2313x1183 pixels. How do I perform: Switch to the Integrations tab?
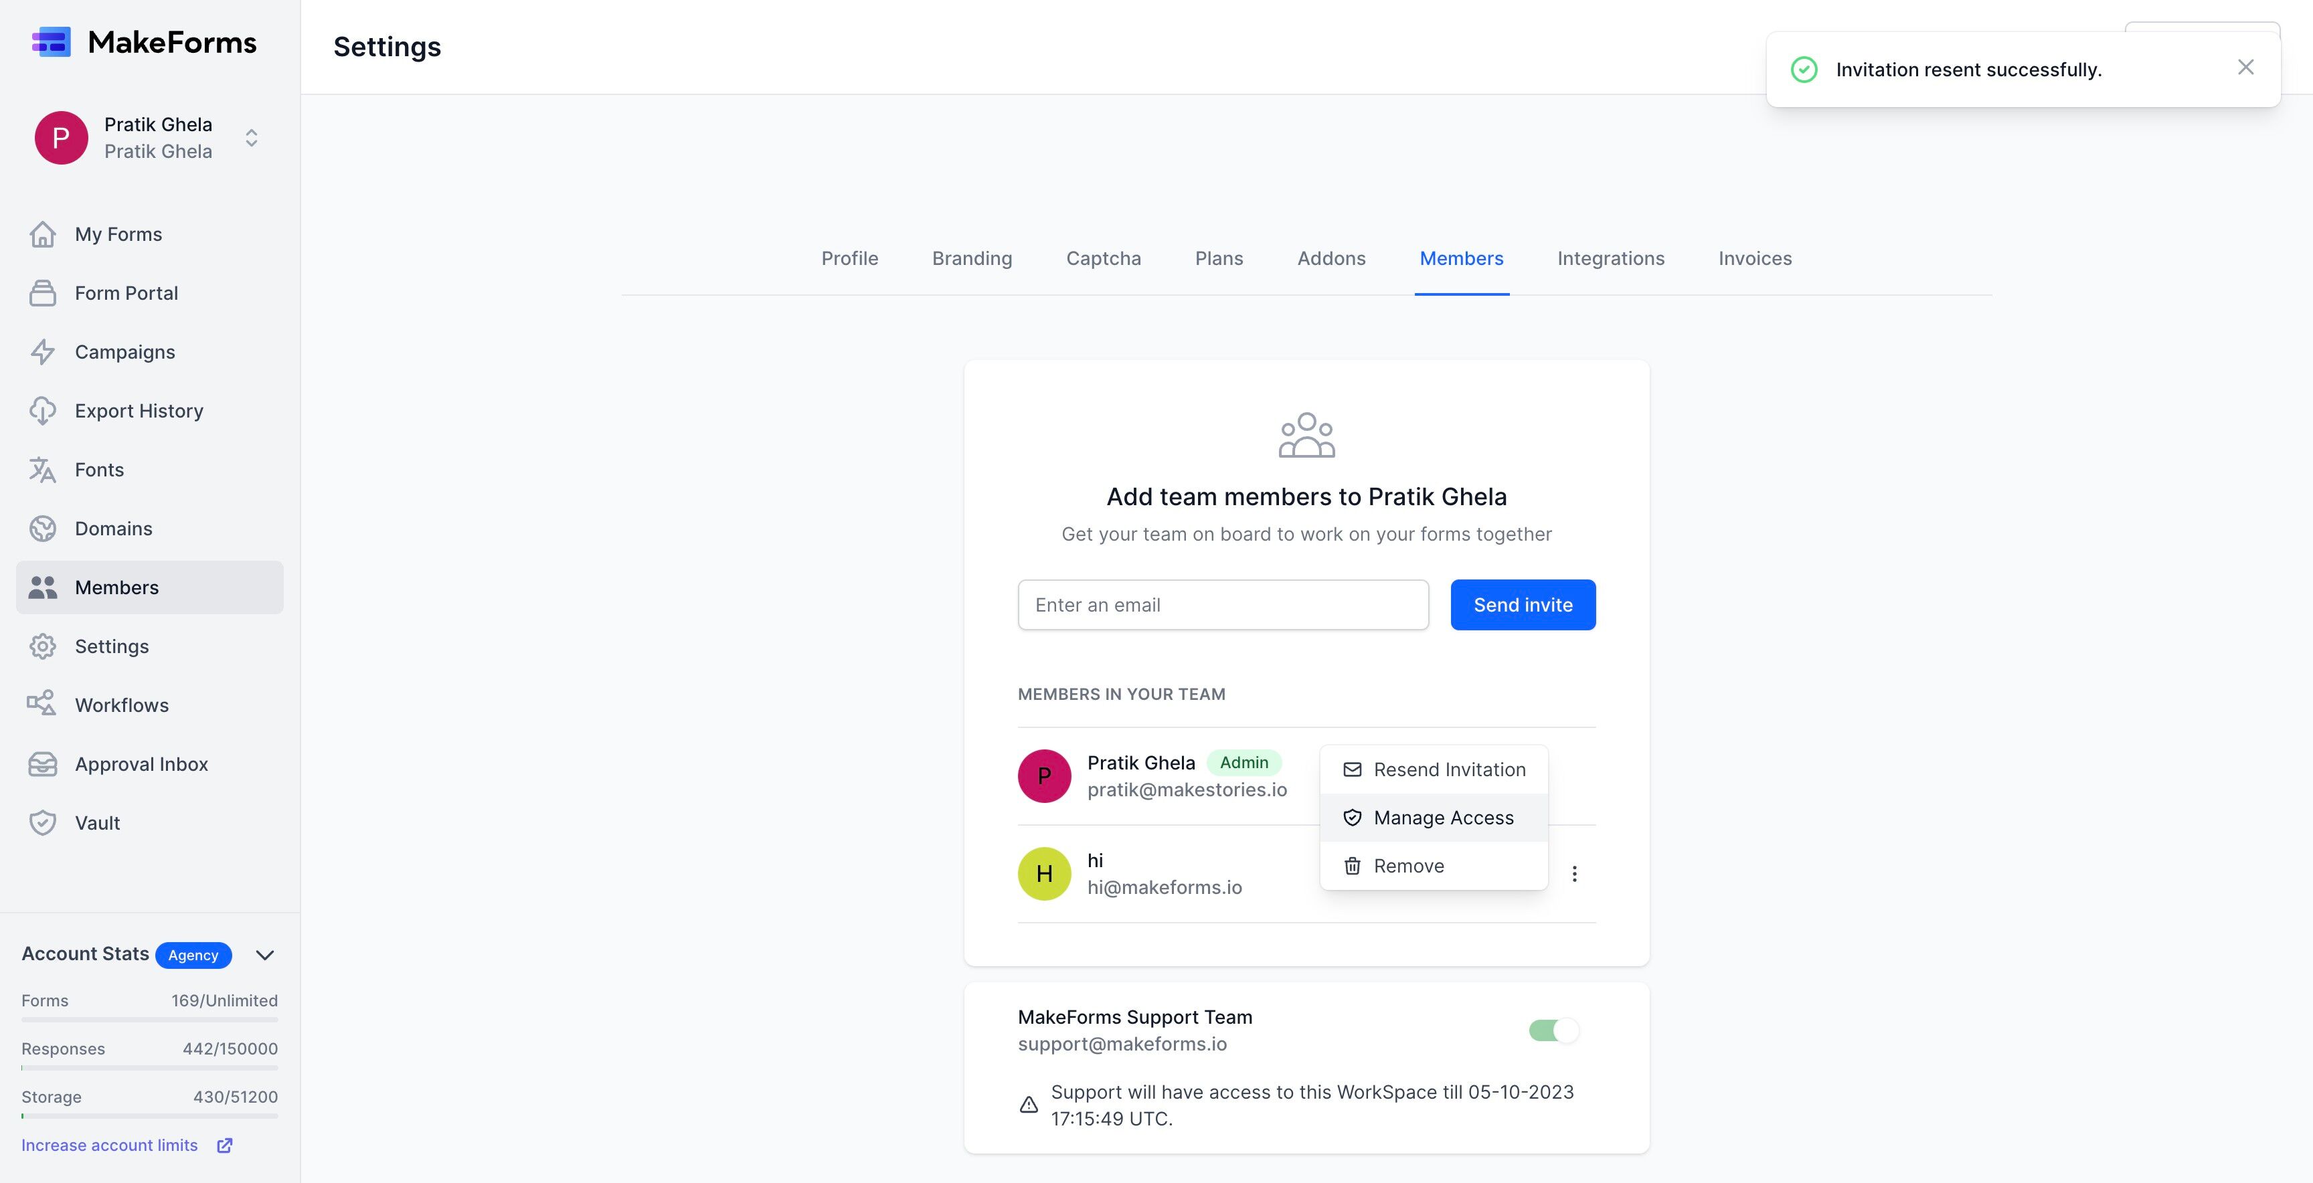[1610, 258]
